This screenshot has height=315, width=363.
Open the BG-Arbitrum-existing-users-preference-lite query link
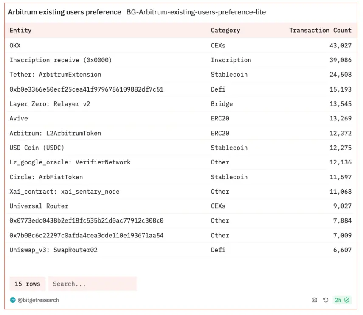tap(196, 12)
